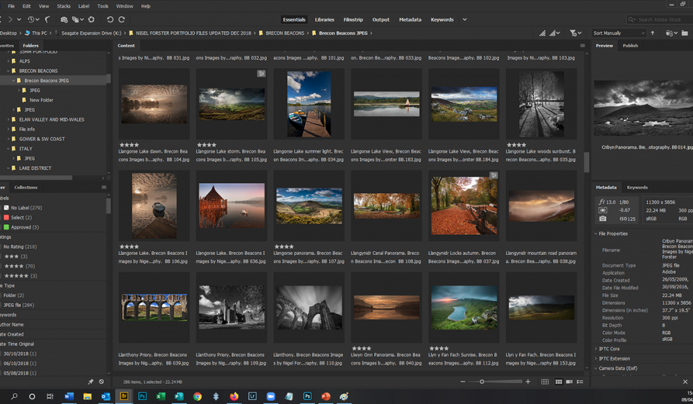693x404 pixels.
Task: Filter by four-star rating (70)
Action: point(19,266)
